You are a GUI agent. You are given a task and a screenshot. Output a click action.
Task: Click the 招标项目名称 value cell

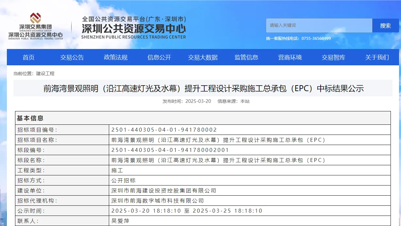point(250,140)
